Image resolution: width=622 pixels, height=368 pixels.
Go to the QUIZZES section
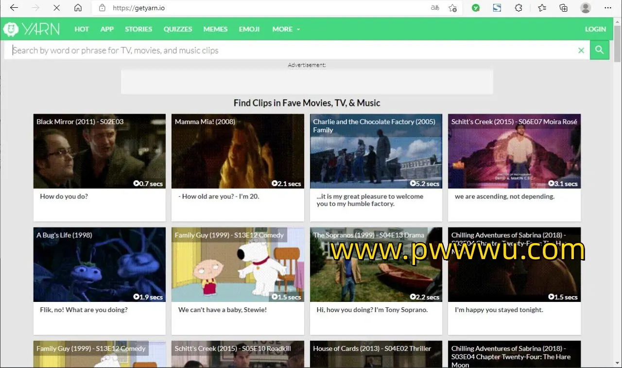(178, 29)
